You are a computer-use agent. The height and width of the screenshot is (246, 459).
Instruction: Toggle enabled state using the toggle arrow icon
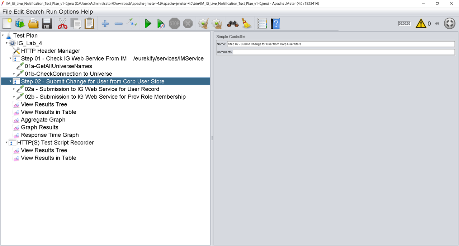(x=132, y=23)
